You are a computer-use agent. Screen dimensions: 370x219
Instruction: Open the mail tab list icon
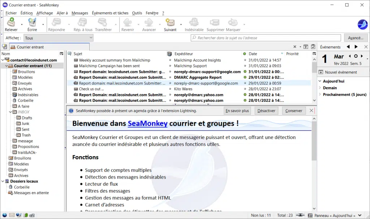[4, 47]
